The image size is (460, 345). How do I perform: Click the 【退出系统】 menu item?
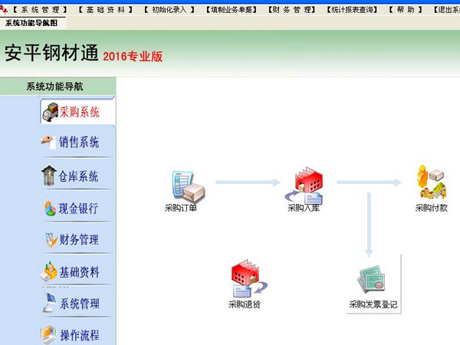click(x=446, y=10)
